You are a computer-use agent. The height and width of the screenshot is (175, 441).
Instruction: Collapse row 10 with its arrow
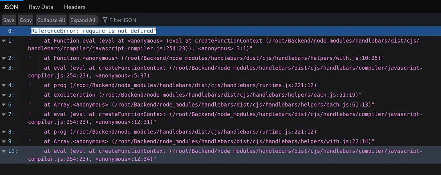point(4,151)
